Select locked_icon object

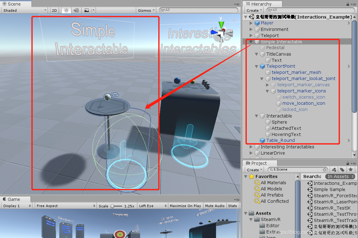coord(295,109)
